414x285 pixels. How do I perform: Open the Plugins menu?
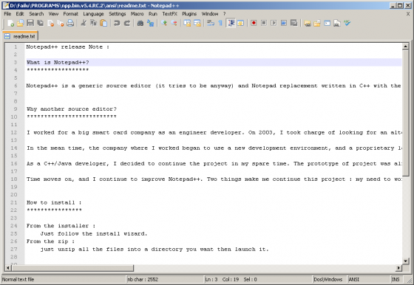coord(189,14)
